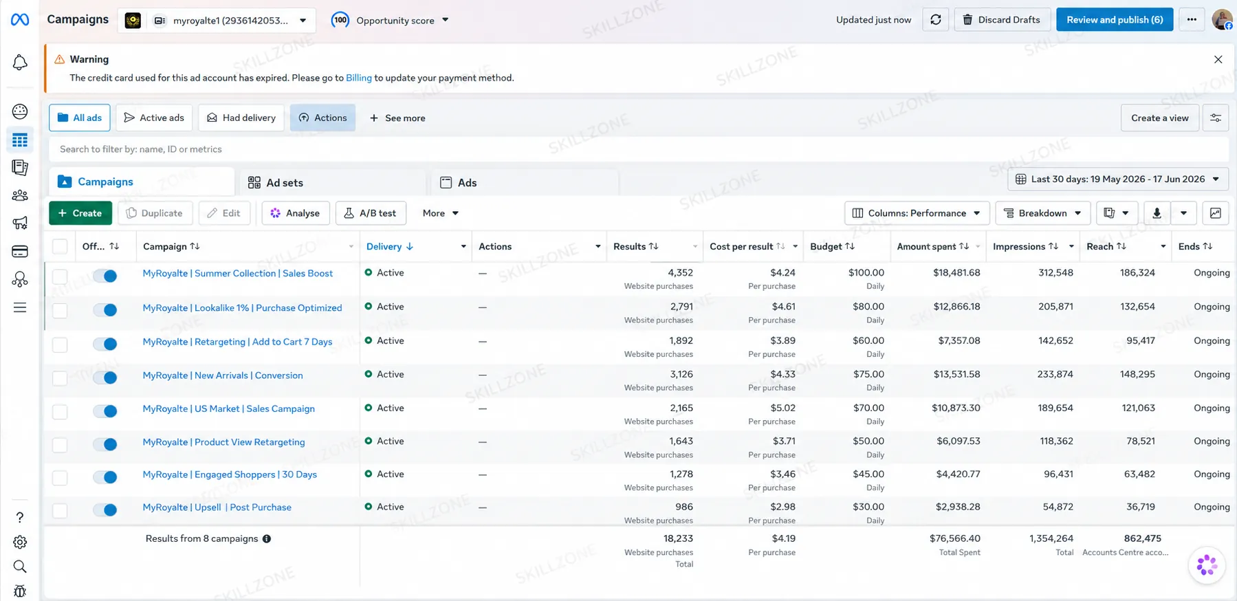Open the Engaged Shoppers 30 Days campaign link
The height and width of the screenshot is (601, 1237).
pos(230,475)
